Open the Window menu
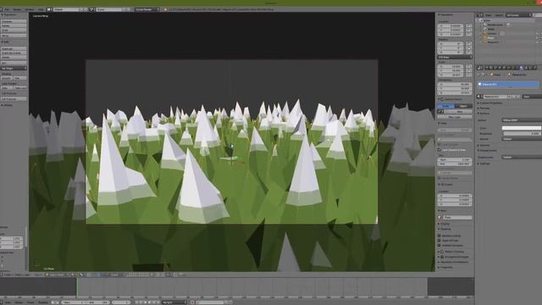This screenshot has height=305, width=542. (30, 9)
